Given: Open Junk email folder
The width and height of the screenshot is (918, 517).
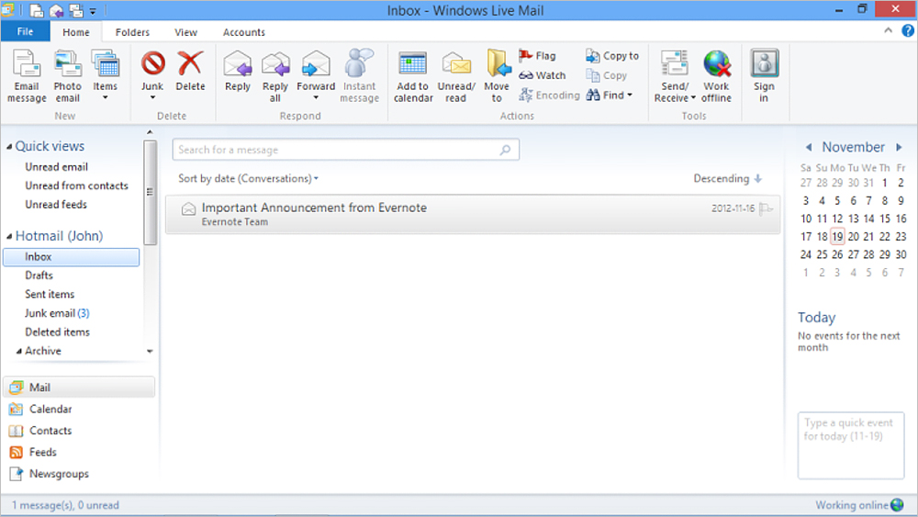Looking at the screenshot, I should point(57,313).
